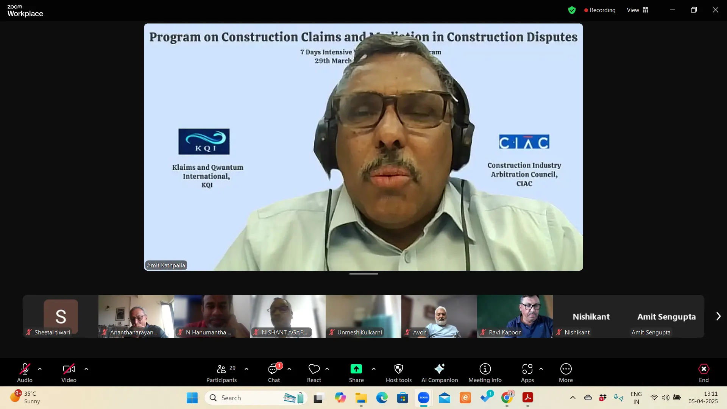This screenshot has width=727, height=409.
Task: Open Copilot from taskbar
Action: [x=340, y=398]
